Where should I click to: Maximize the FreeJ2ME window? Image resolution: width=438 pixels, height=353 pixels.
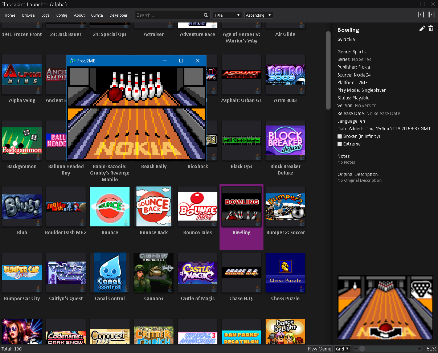click(x=181, y=61)
